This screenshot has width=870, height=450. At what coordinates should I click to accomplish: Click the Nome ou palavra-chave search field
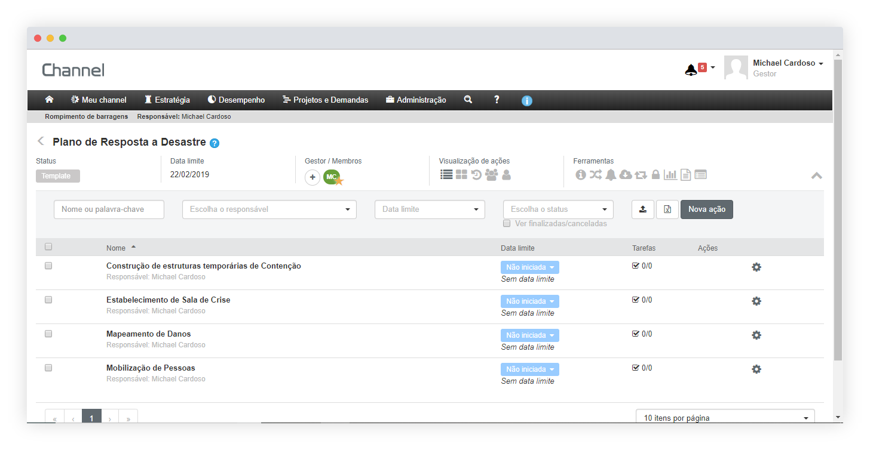click(x=109, y=209)
